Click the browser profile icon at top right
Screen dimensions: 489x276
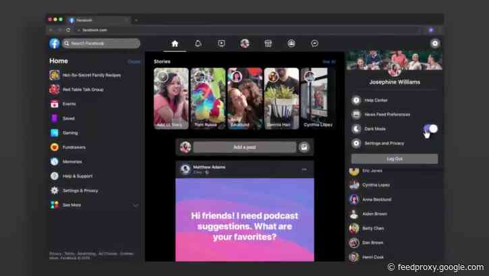pyautogui.click(x=431, y=30)
